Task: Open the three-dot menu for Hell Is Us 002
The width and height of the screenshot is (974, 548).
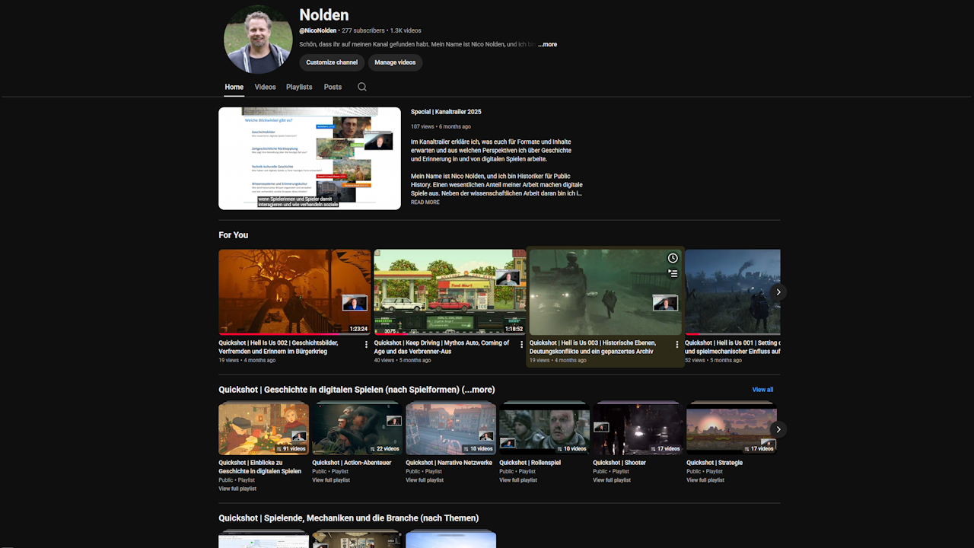Action: coord(367,345)
